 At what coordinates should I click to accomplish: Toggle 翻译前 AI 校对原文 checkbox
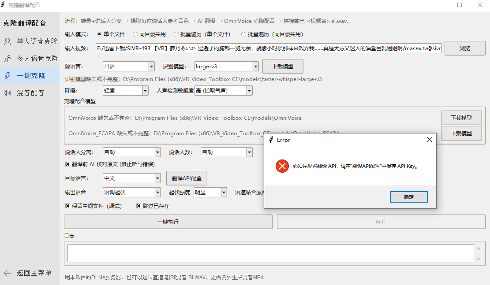[x=67, y=164]
